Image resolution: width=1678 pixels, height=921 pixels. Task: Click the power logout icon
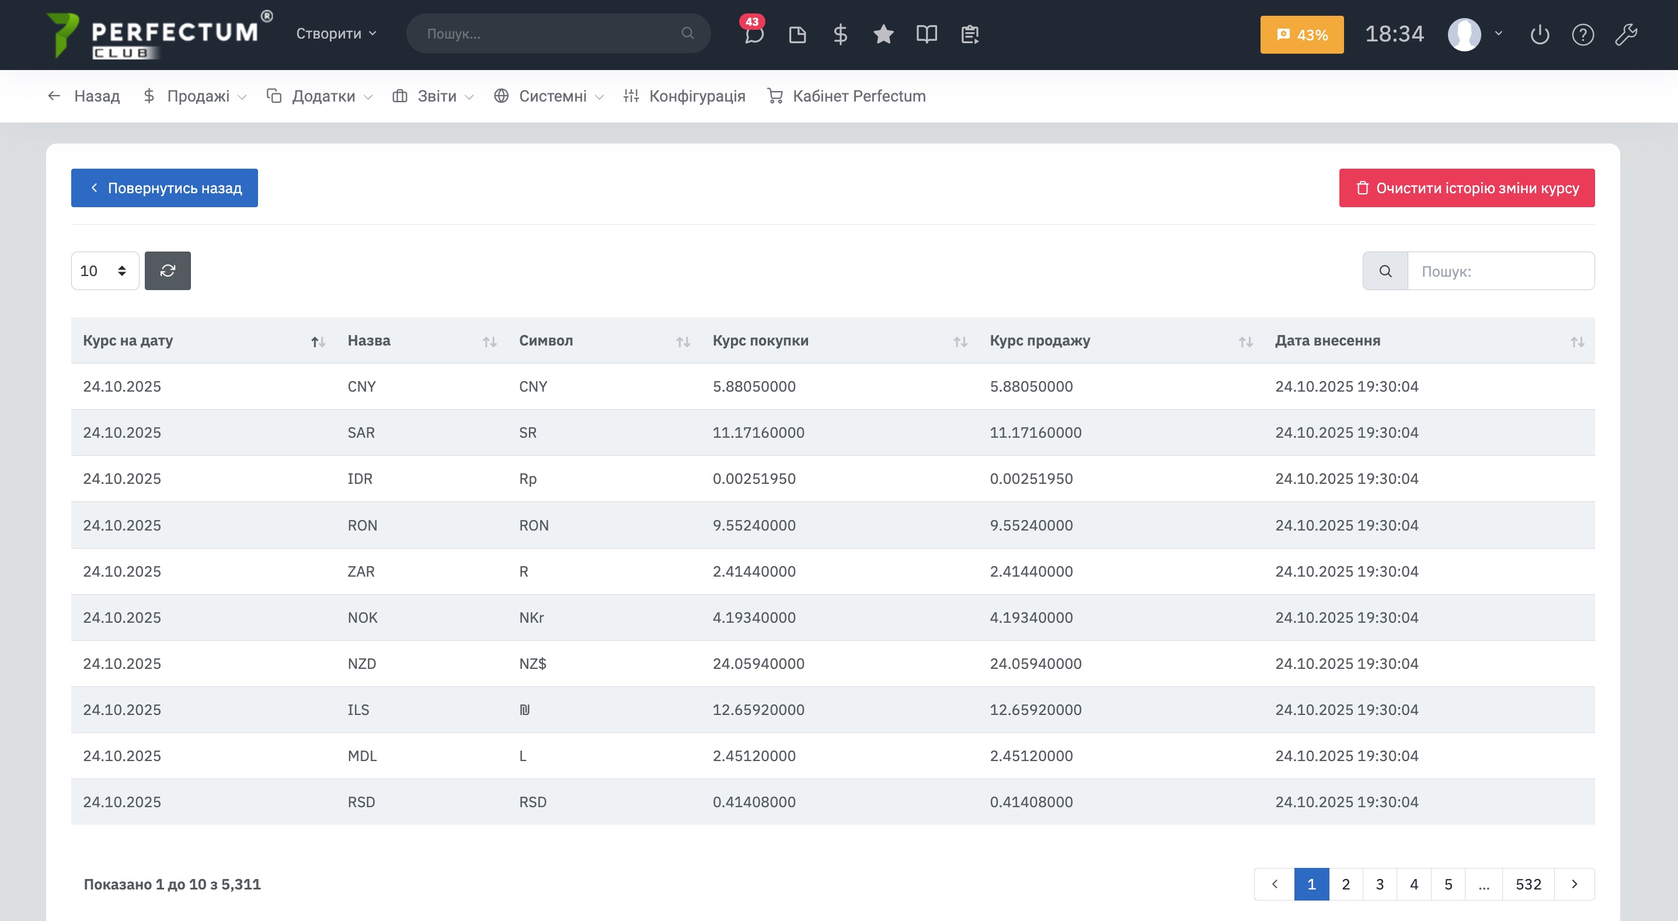(x=1540, y=34)
